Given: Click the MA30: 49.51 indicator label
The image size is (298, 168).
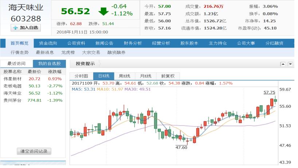Looking at the screenshot, I should click(x=138, y=89).
